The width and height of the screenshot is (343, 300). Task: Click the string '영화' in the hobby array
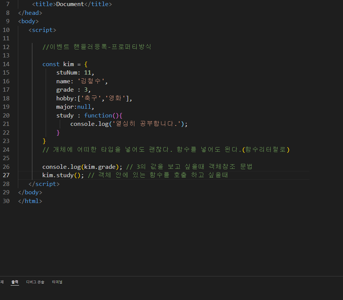[115, 98]
